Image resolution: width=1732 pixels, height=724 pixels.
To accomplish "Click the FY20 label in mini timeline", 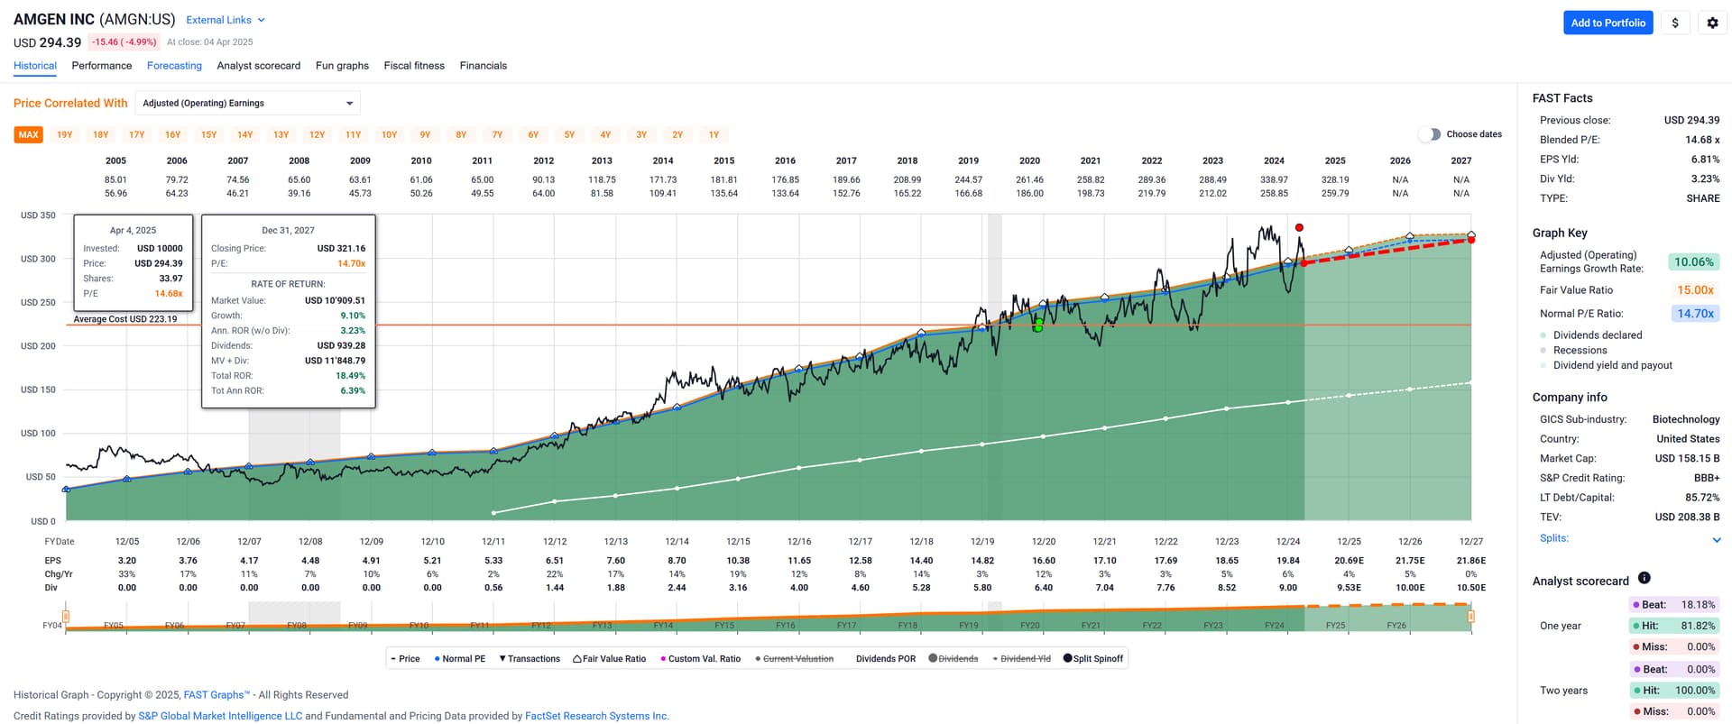I will pos(1029,626).
